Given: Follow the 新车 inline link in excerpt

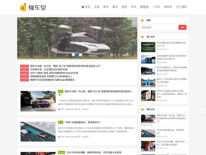Looking at the screenshot, I should click(x=81, y=100).
